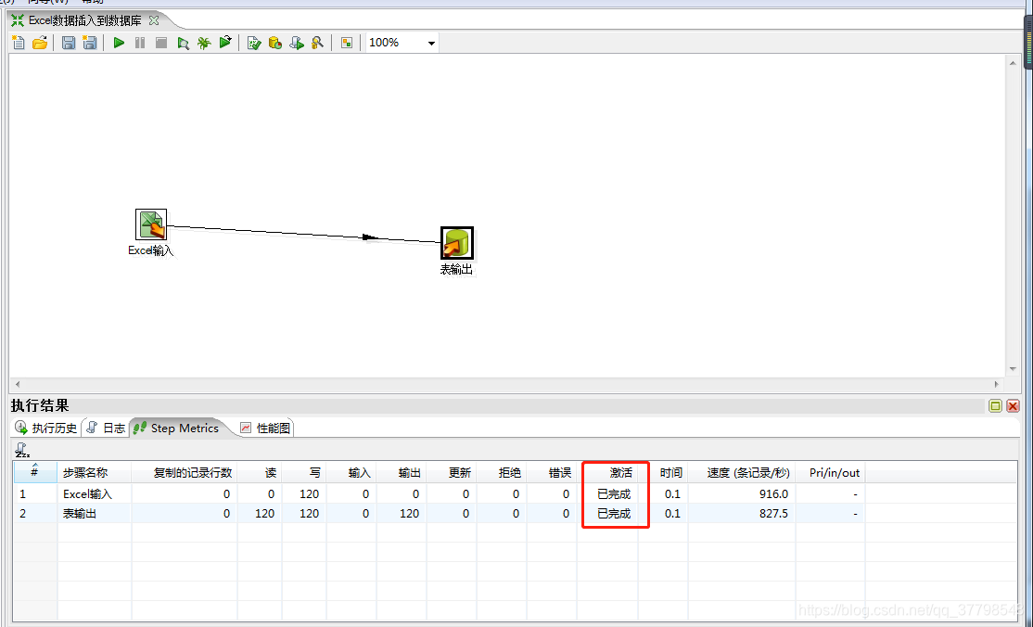This screenshot has width=1033, height=627.
Task: Click the canvas vertical scrollbar down arrow
Action: (1013, 369)
